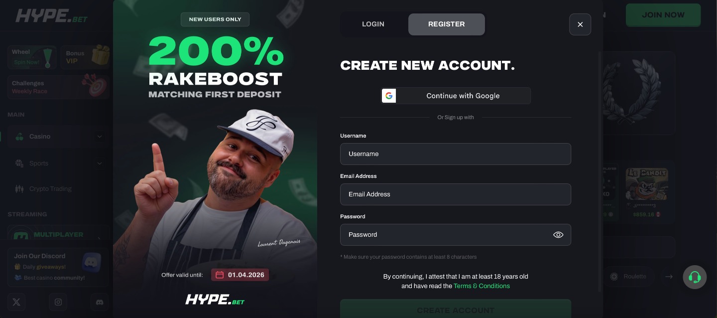Close the registration dialog

coord(580,24)
